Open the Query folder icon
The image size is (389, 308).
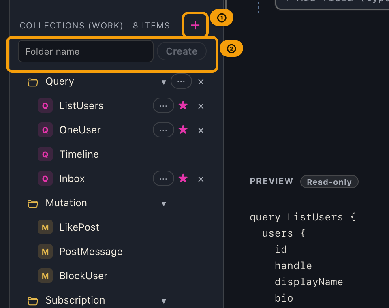click(x=33, y=82)
